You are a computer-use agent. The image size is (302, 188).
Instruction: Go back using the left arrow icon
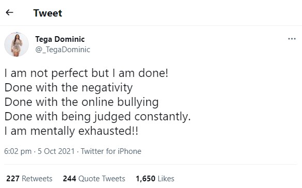point(9,12)
